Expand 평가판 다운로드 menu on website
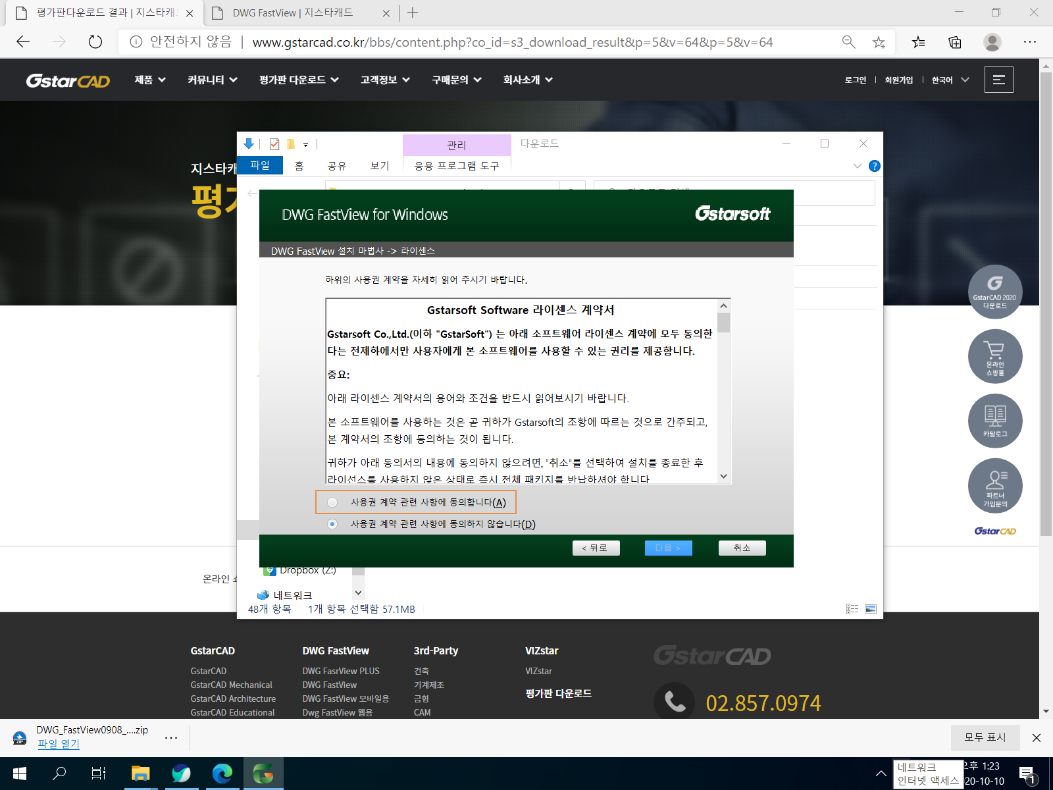 299,80
